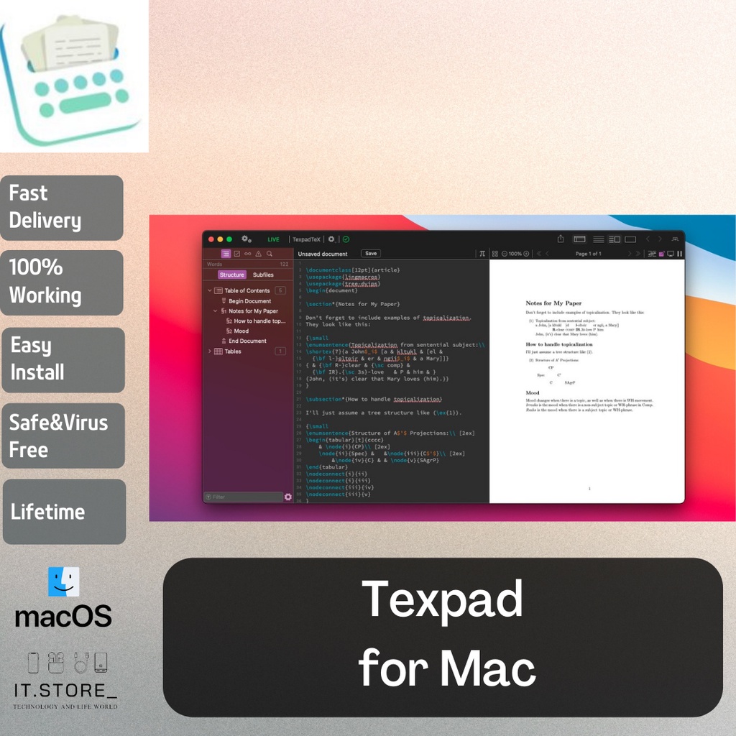
Task: Open the search magnifier in the sidebar
Action: (270, 253)
